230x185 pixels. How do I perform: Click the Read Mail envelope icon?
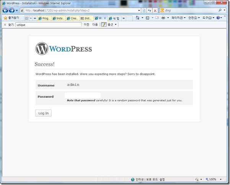[x=157, y=18]
